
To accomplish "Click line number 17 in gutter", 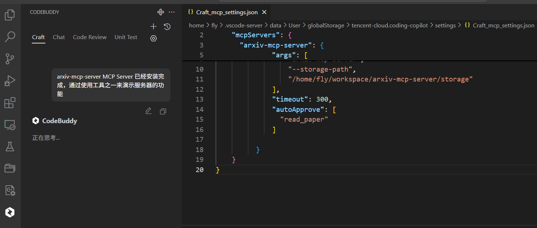I will (200, 140).
